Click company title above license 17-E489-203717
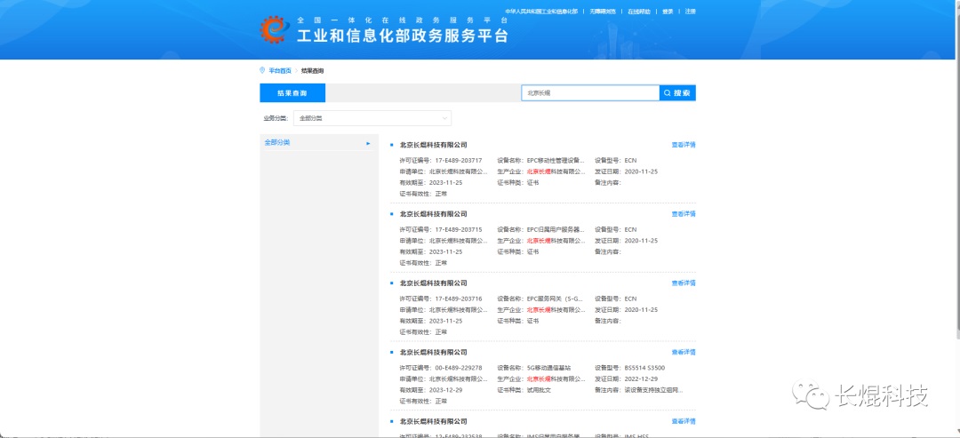This screenshot has height=438, width=960. 433,145
